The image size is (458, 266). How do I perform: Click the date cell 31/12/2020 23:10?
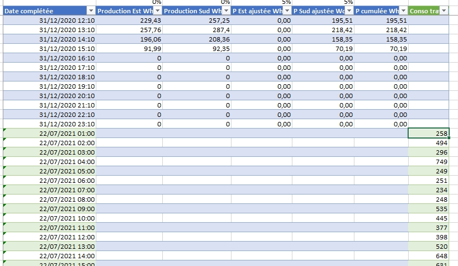[x=49, y=124]
